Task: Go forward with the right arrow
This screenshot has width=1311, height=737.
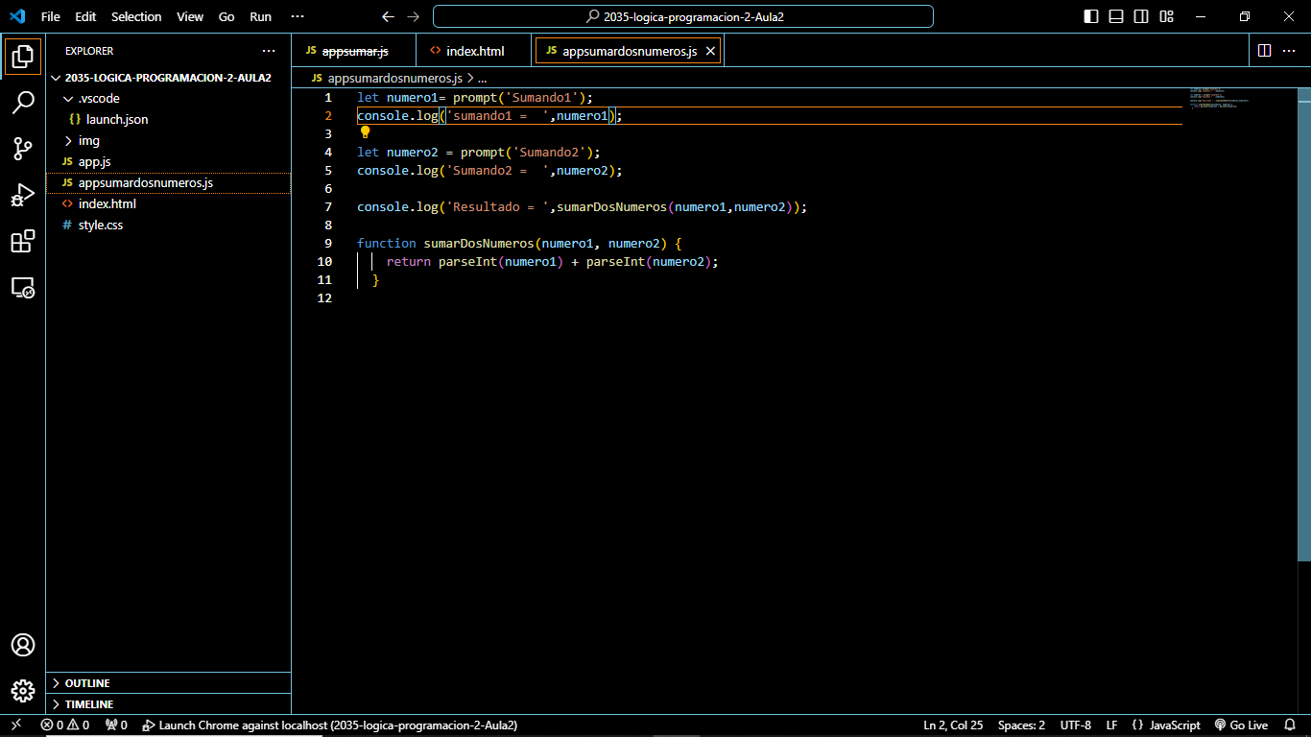Action: [x=414, y=16]
